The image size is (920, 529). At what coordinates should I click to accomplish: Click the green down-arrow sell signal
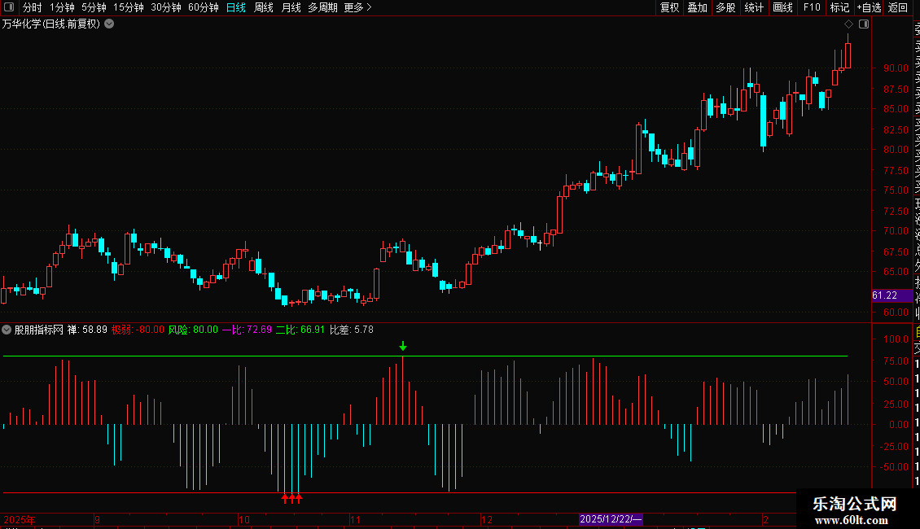403,347
